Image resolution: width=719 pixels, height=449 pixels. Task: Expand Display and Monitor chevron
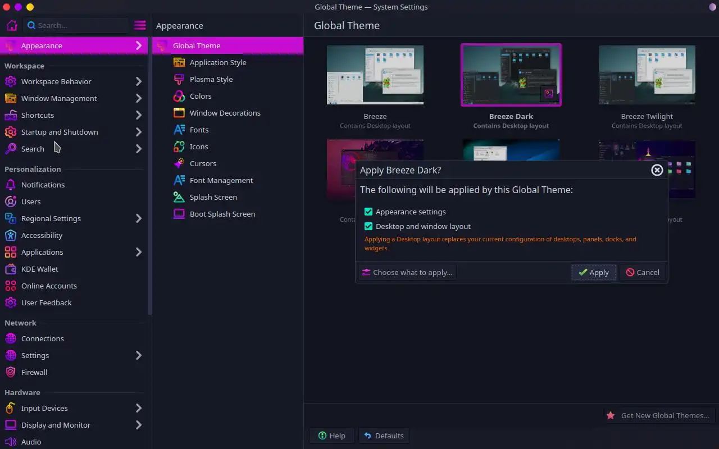tap(139, 425)
